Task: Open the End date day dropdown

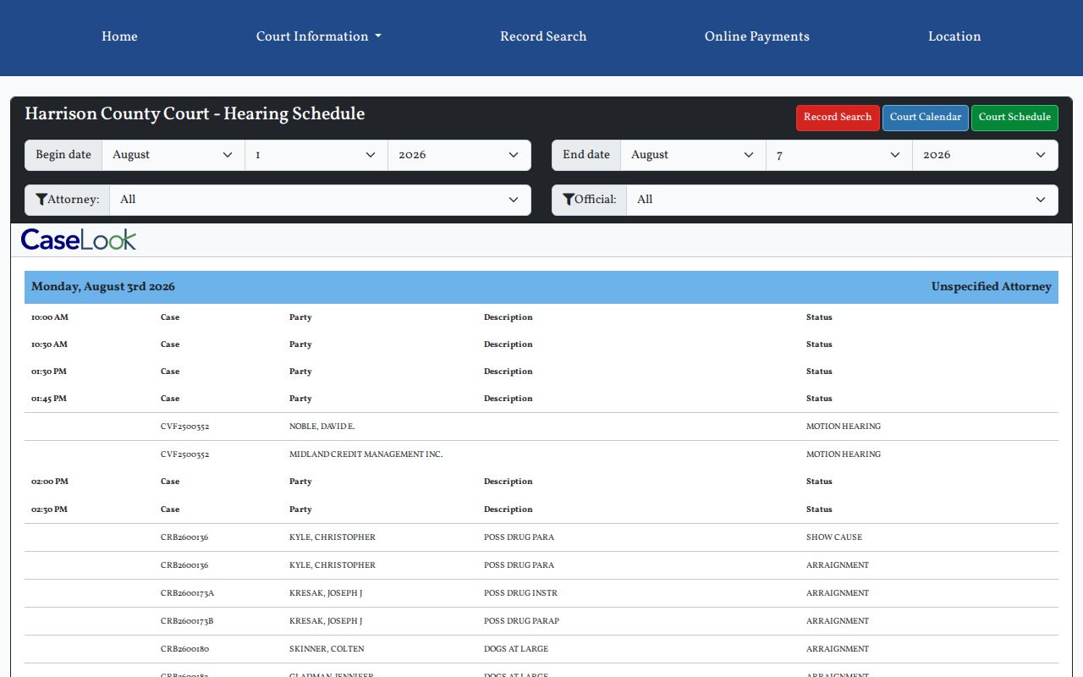Action: click(839, 155)
